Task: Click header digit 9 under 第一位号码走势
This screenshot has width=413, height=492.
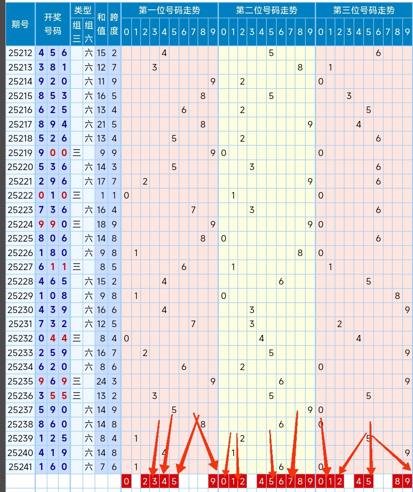Action: (x=213, y=32)
